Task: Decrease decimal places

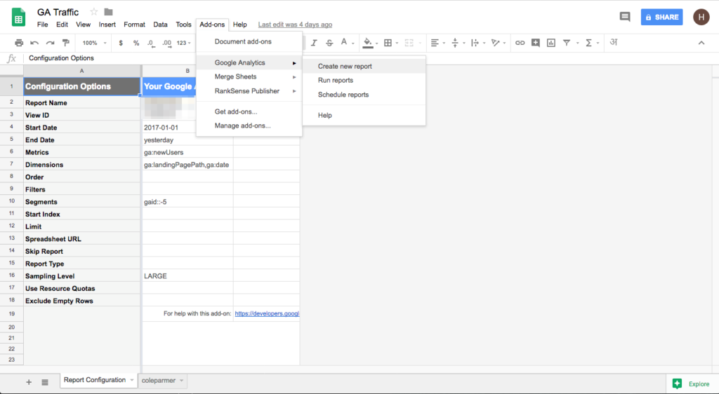Action: coord(151,43)
